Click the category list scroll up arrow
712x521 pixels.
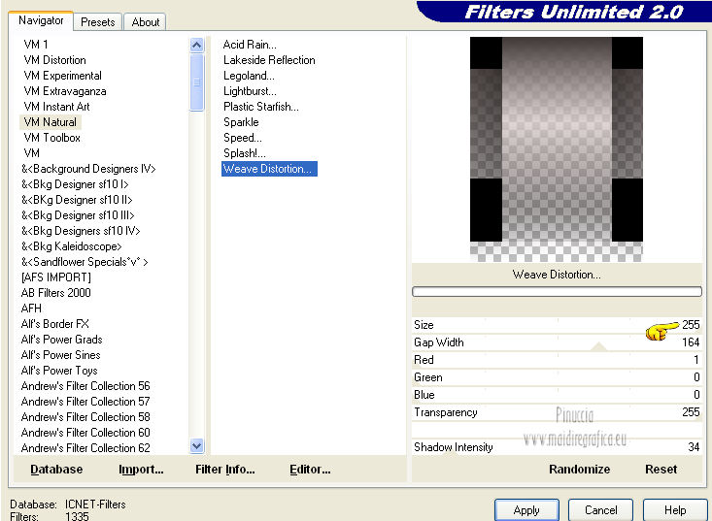tap(196, 45)
